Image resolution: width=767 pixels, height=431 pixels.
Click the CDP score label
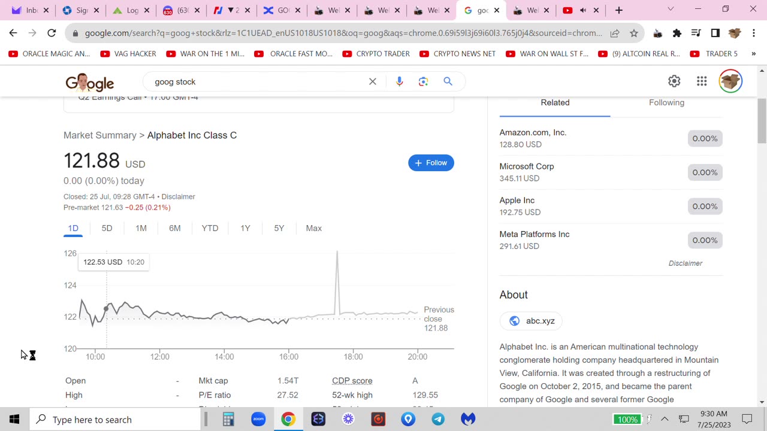coord(352,381)
